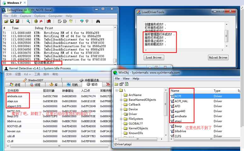The width and height of the screenshot is (244, 151).
Task: Select the agp440 driver entry in WinObj
Action: pos(180,111)
